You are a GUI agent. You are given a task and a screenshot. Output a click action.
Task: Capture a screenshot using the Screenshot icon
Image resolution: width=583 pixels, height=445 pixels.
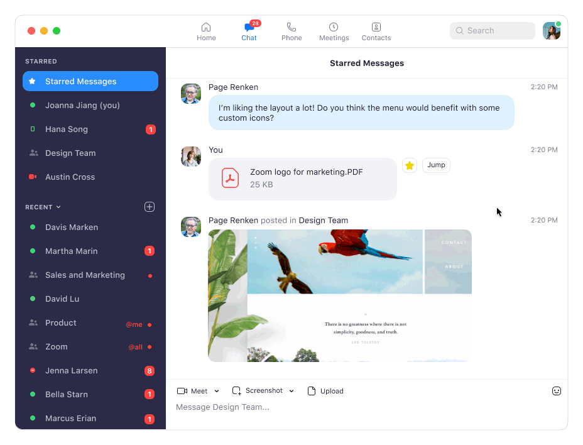pos(236,390)
